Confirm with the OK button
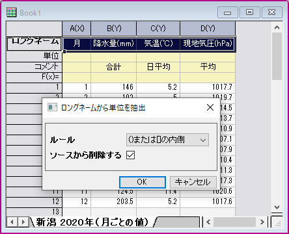 tap(143, 182)
